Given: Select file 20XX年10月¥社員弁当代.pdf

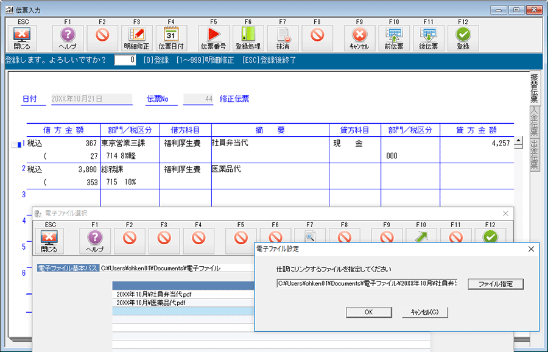Looking at the screenshot, I should (183, 294).
